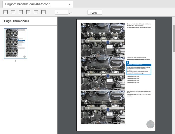Click the '/ 1' total pages label
The width and height of the screenshot is (175, 134).
(71, 13)
